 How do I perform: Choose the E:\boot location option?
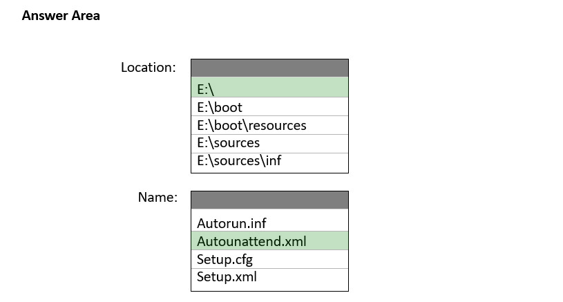click(x=269, y=106)
